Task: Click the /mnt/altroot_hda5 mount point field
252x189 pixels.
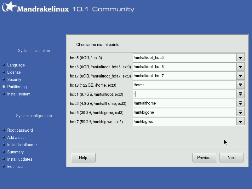Action: coord(185,58)
